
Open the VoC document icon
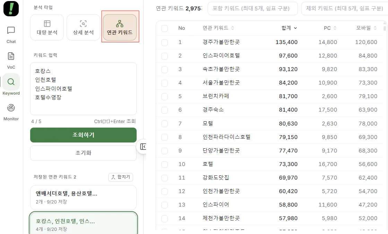(x=11, y=56)
